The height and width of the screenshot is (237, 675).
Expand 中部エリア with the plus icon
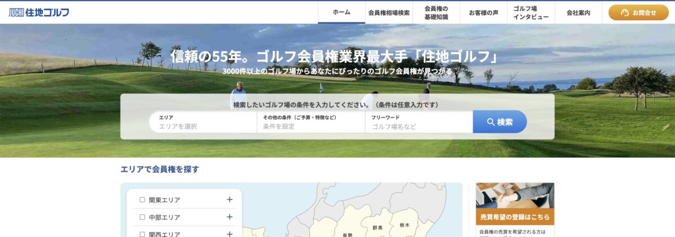(229, 217)
